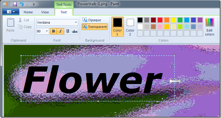
Task: Click the left-middle text box handle
Action: click(x=21, y=79)
